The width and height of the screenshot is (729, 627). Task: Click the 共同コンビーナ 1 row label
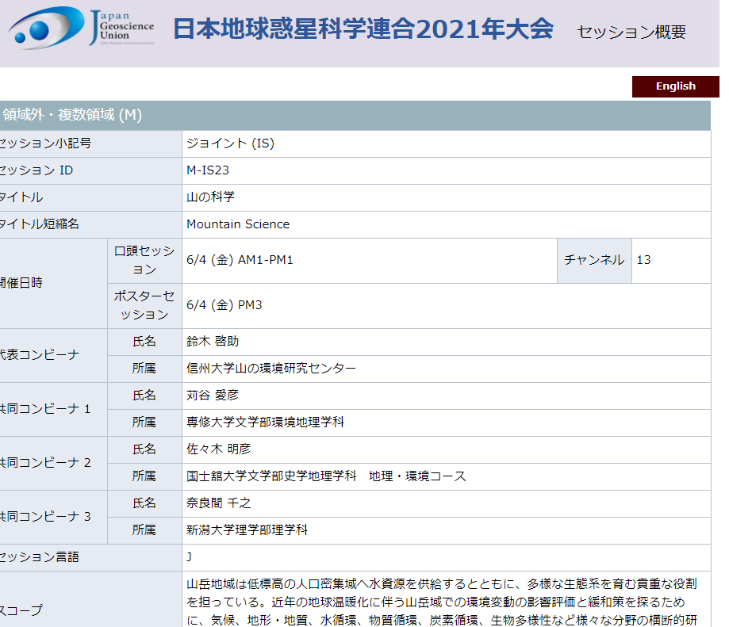tap(53, 409)
